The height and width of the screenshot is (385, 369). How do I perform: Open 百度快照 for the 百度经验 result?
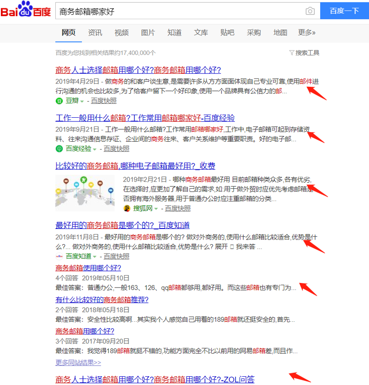116,149
